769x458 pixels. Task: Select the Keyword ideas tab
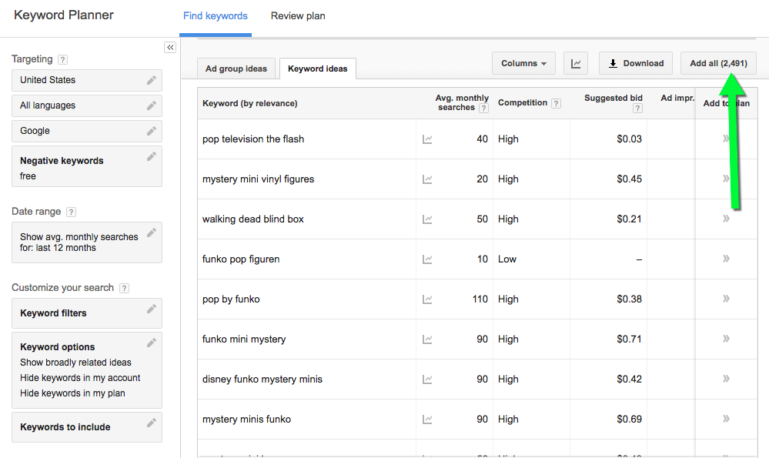(x=318, y=69)
